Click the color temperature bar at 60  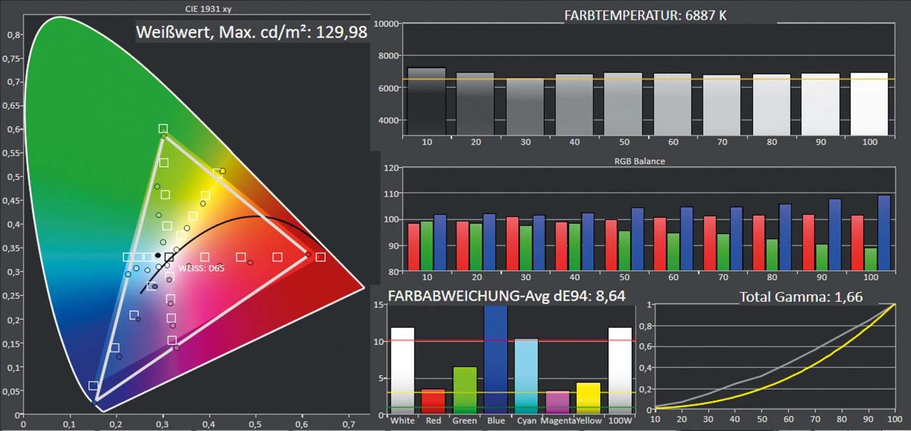pos(672,104)
